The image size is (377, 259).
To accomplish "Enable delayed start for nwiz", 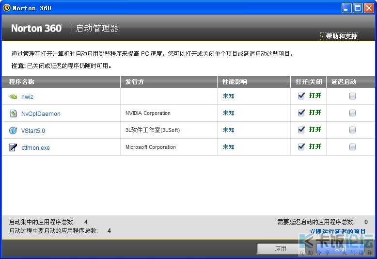I will tap(352, 96).
